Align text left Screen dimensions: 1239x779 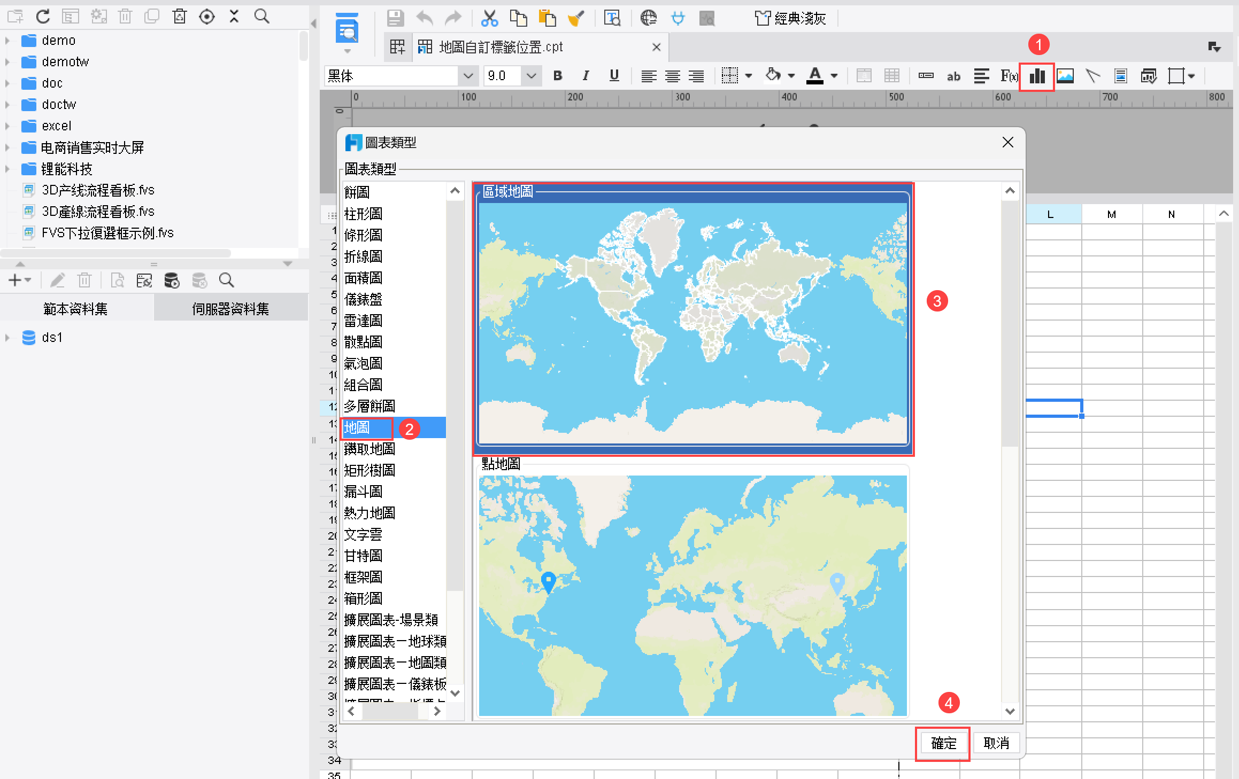point(649,76)
